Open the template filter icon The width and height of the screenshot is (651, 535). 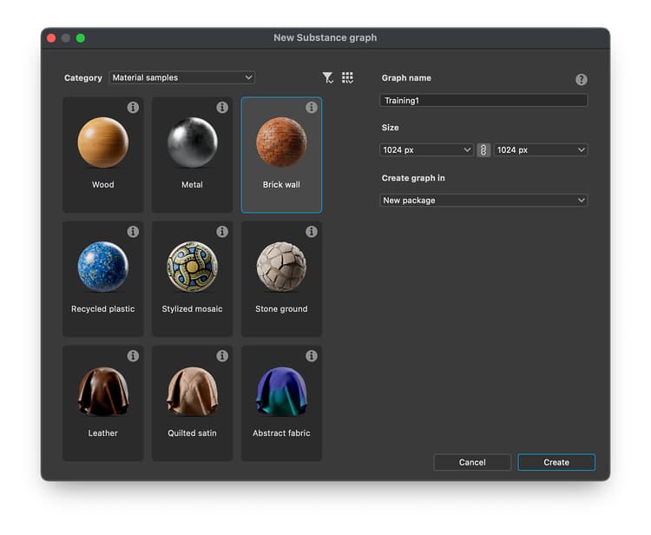327,77
